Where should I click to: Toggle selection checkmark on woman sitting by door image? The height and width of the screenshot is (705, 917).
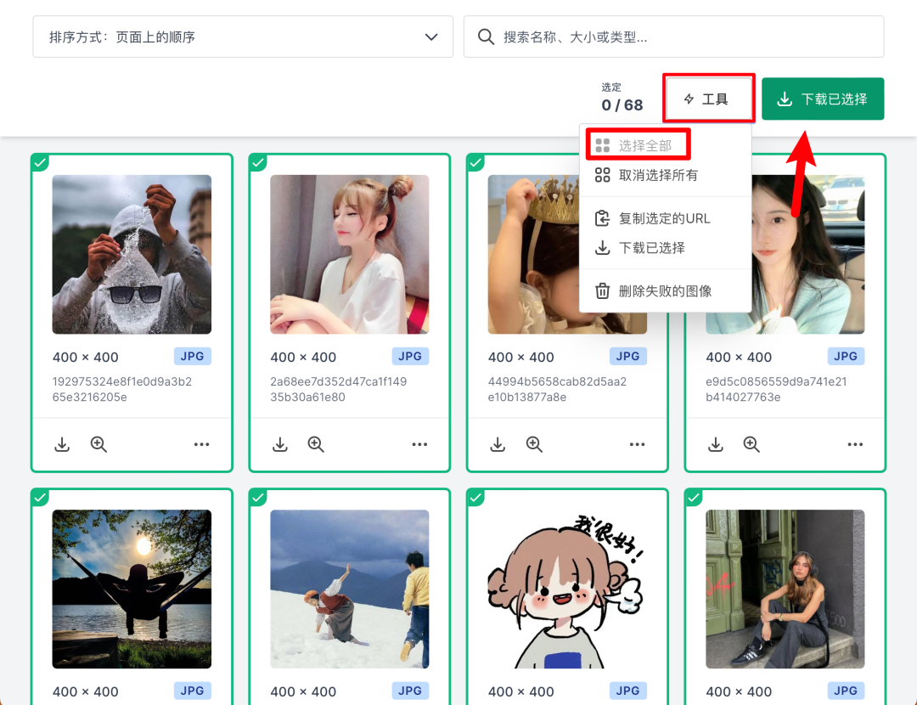pyautogui.click(x=694, y=497)
